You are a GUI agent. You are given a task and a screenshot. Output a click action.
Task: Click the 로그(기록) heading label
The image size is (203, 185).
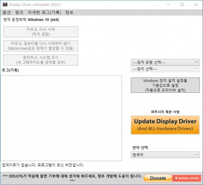pos(10,70)
